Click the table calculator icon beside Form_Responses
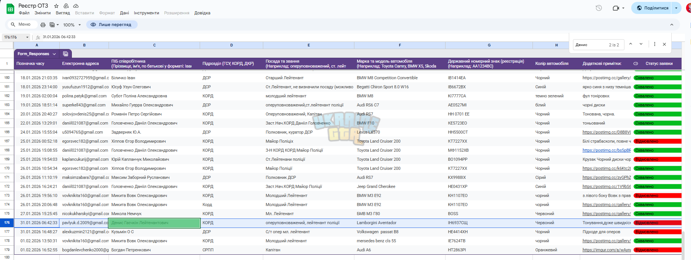Viewport: 691px width, 260px height. pos(65,54)
